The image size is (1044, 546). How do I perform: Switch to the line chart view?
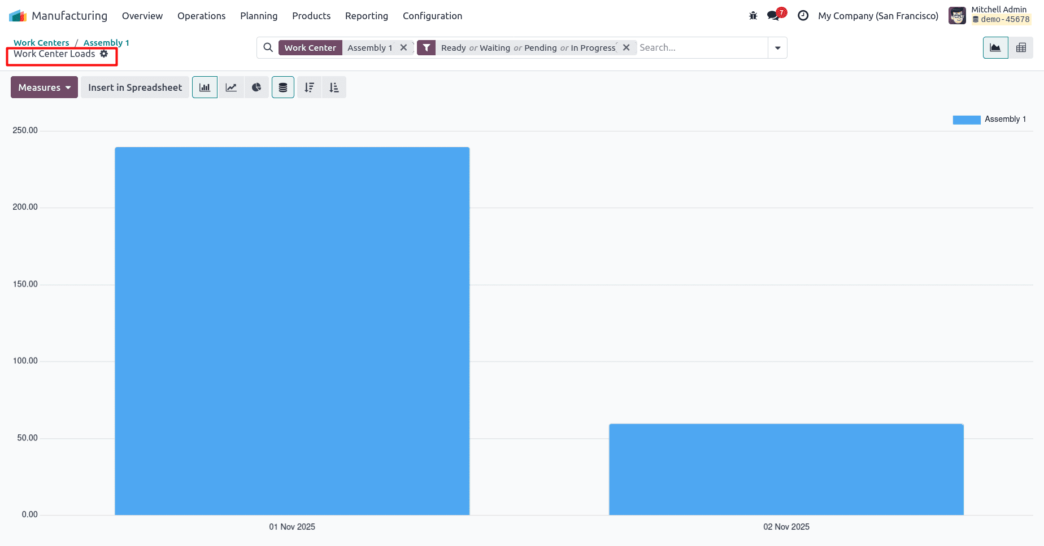click(x=230, y=87)
